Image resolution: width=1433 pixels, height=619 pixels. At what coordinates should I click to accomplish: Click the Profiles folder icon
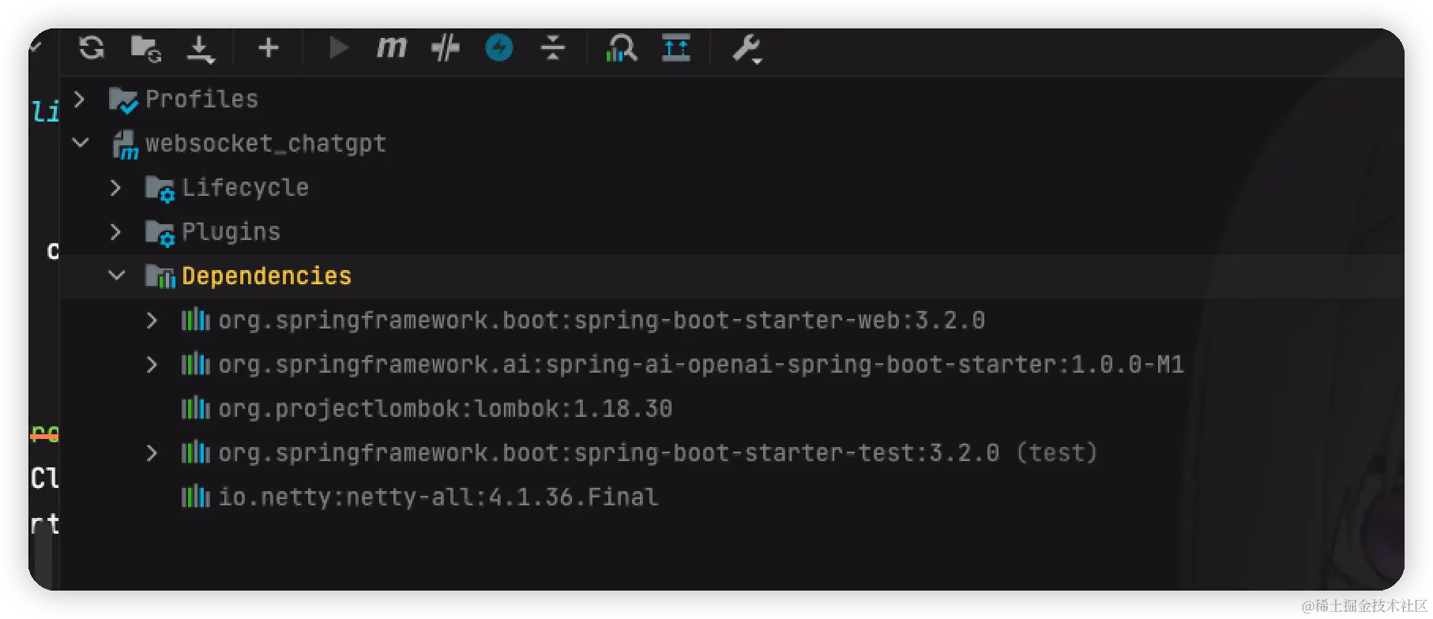122,100
